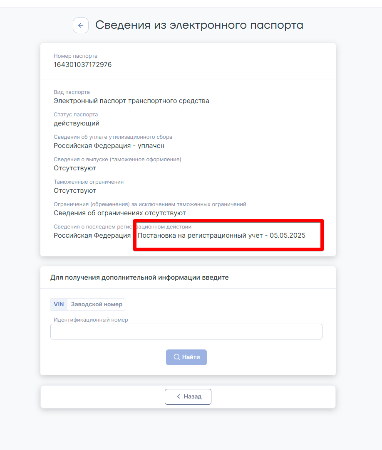Image resolution: width=382 pixels, height=450 pixels.
Task: Click the Идентификационный номер field label
Action: (91, 320)
